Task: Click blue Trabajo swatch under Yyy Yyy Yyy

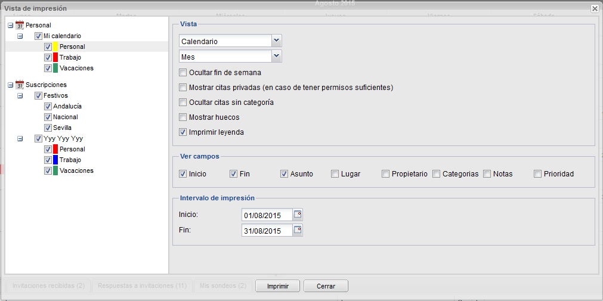Action: click(55, 160)
